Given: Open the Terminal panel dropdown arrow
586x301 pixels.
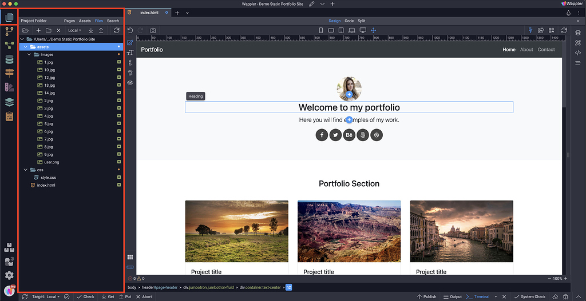Looking at the screenshot, I should (496, 297).
